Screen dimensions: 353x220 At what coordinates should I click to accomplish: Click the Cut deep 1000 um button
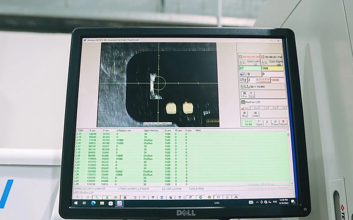coord(263,80)
